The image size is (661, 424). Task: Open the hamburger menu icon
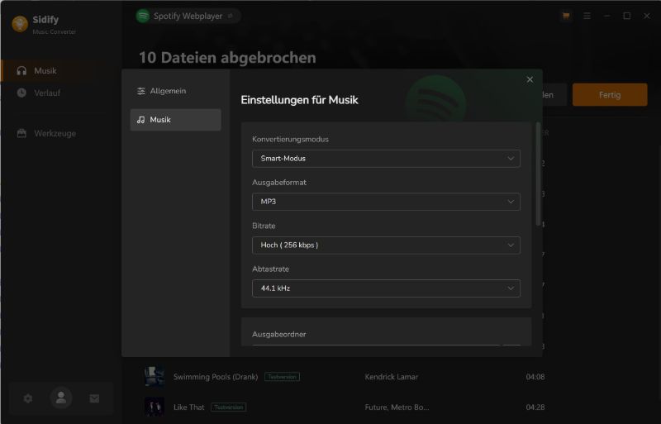587,16
